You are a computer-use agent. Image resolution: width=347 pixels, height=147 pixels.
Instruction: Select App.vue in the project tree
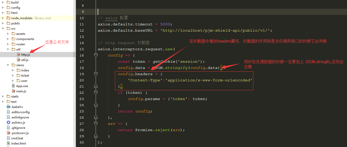(22, 86)
